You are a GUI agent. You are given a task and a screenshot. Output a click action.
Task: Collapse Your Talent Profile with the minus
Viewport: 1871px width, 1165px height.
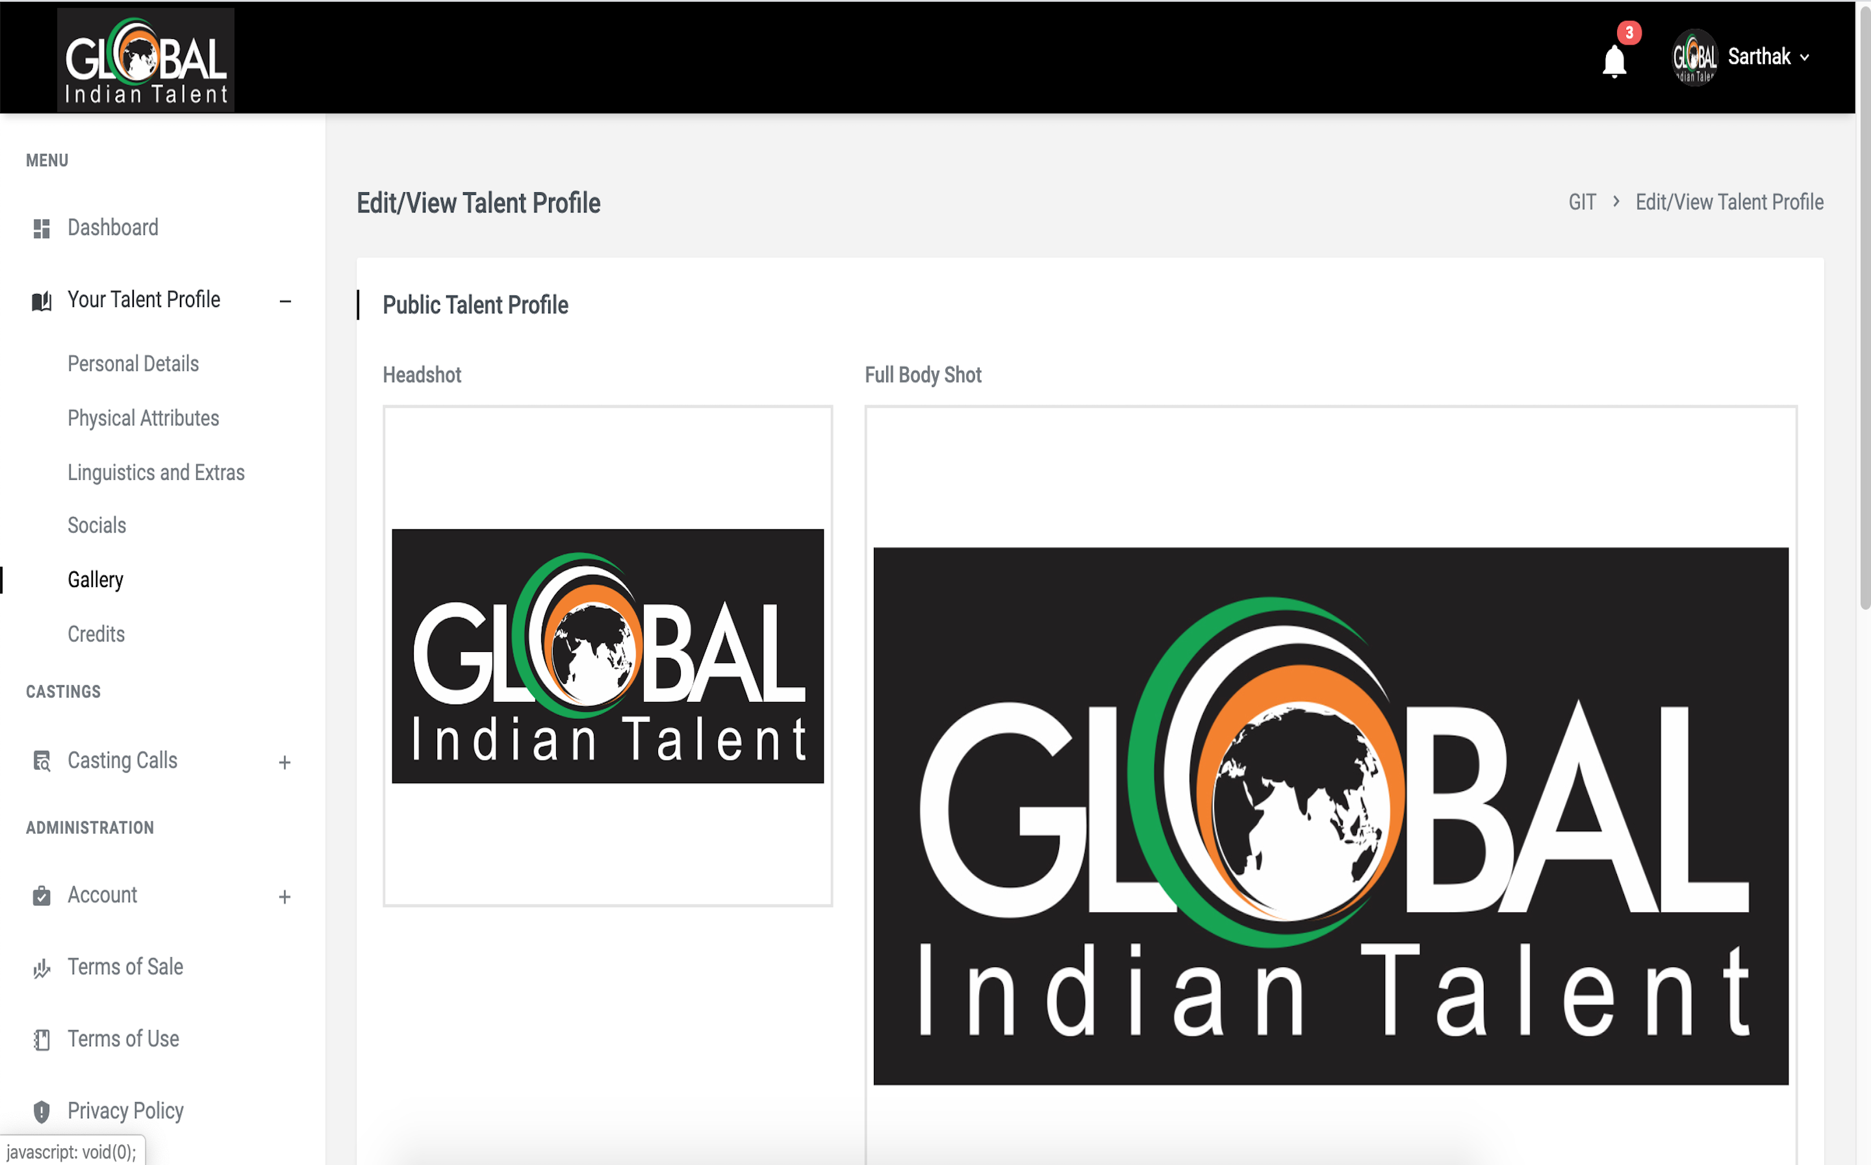(x=285, y=301)
